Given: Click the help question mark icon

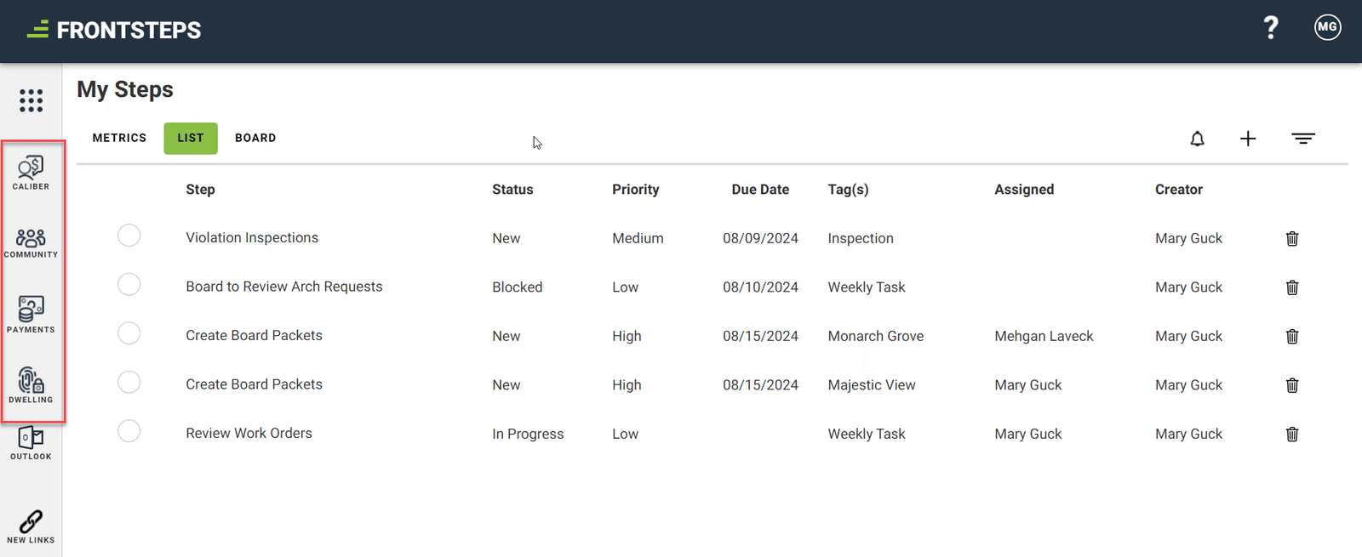Looking at the screenshot, I should 1271,28.
